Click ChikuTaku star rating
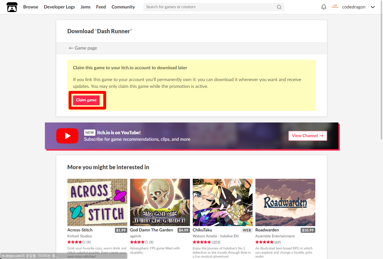Viewport: 383px width, 259px height. coord(202,242)
